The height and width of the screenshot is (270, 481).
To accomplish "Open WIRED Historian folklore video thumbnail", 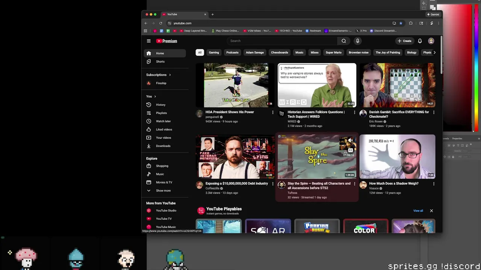I will (x=317, y=85).
